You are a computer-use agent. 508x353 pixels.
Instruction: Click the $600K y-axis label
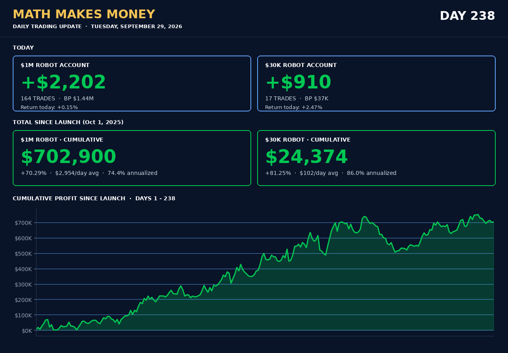tap(24, 238)
